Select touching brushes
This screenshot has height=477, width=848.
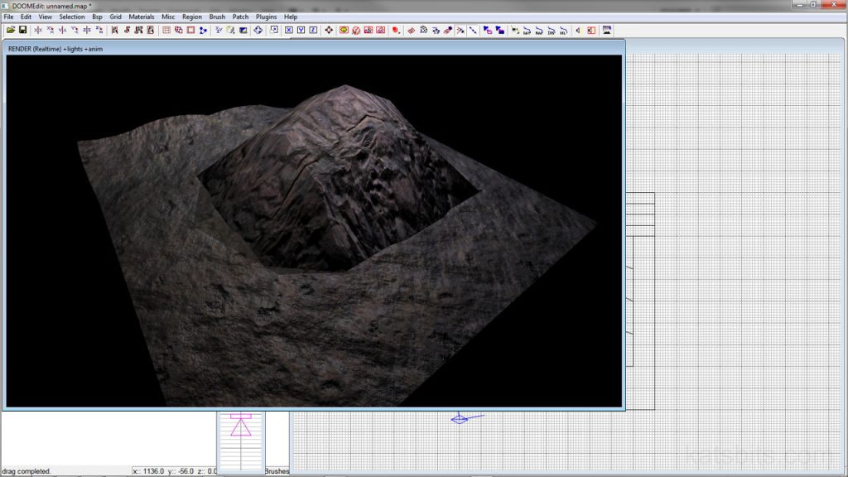point(128,31)
